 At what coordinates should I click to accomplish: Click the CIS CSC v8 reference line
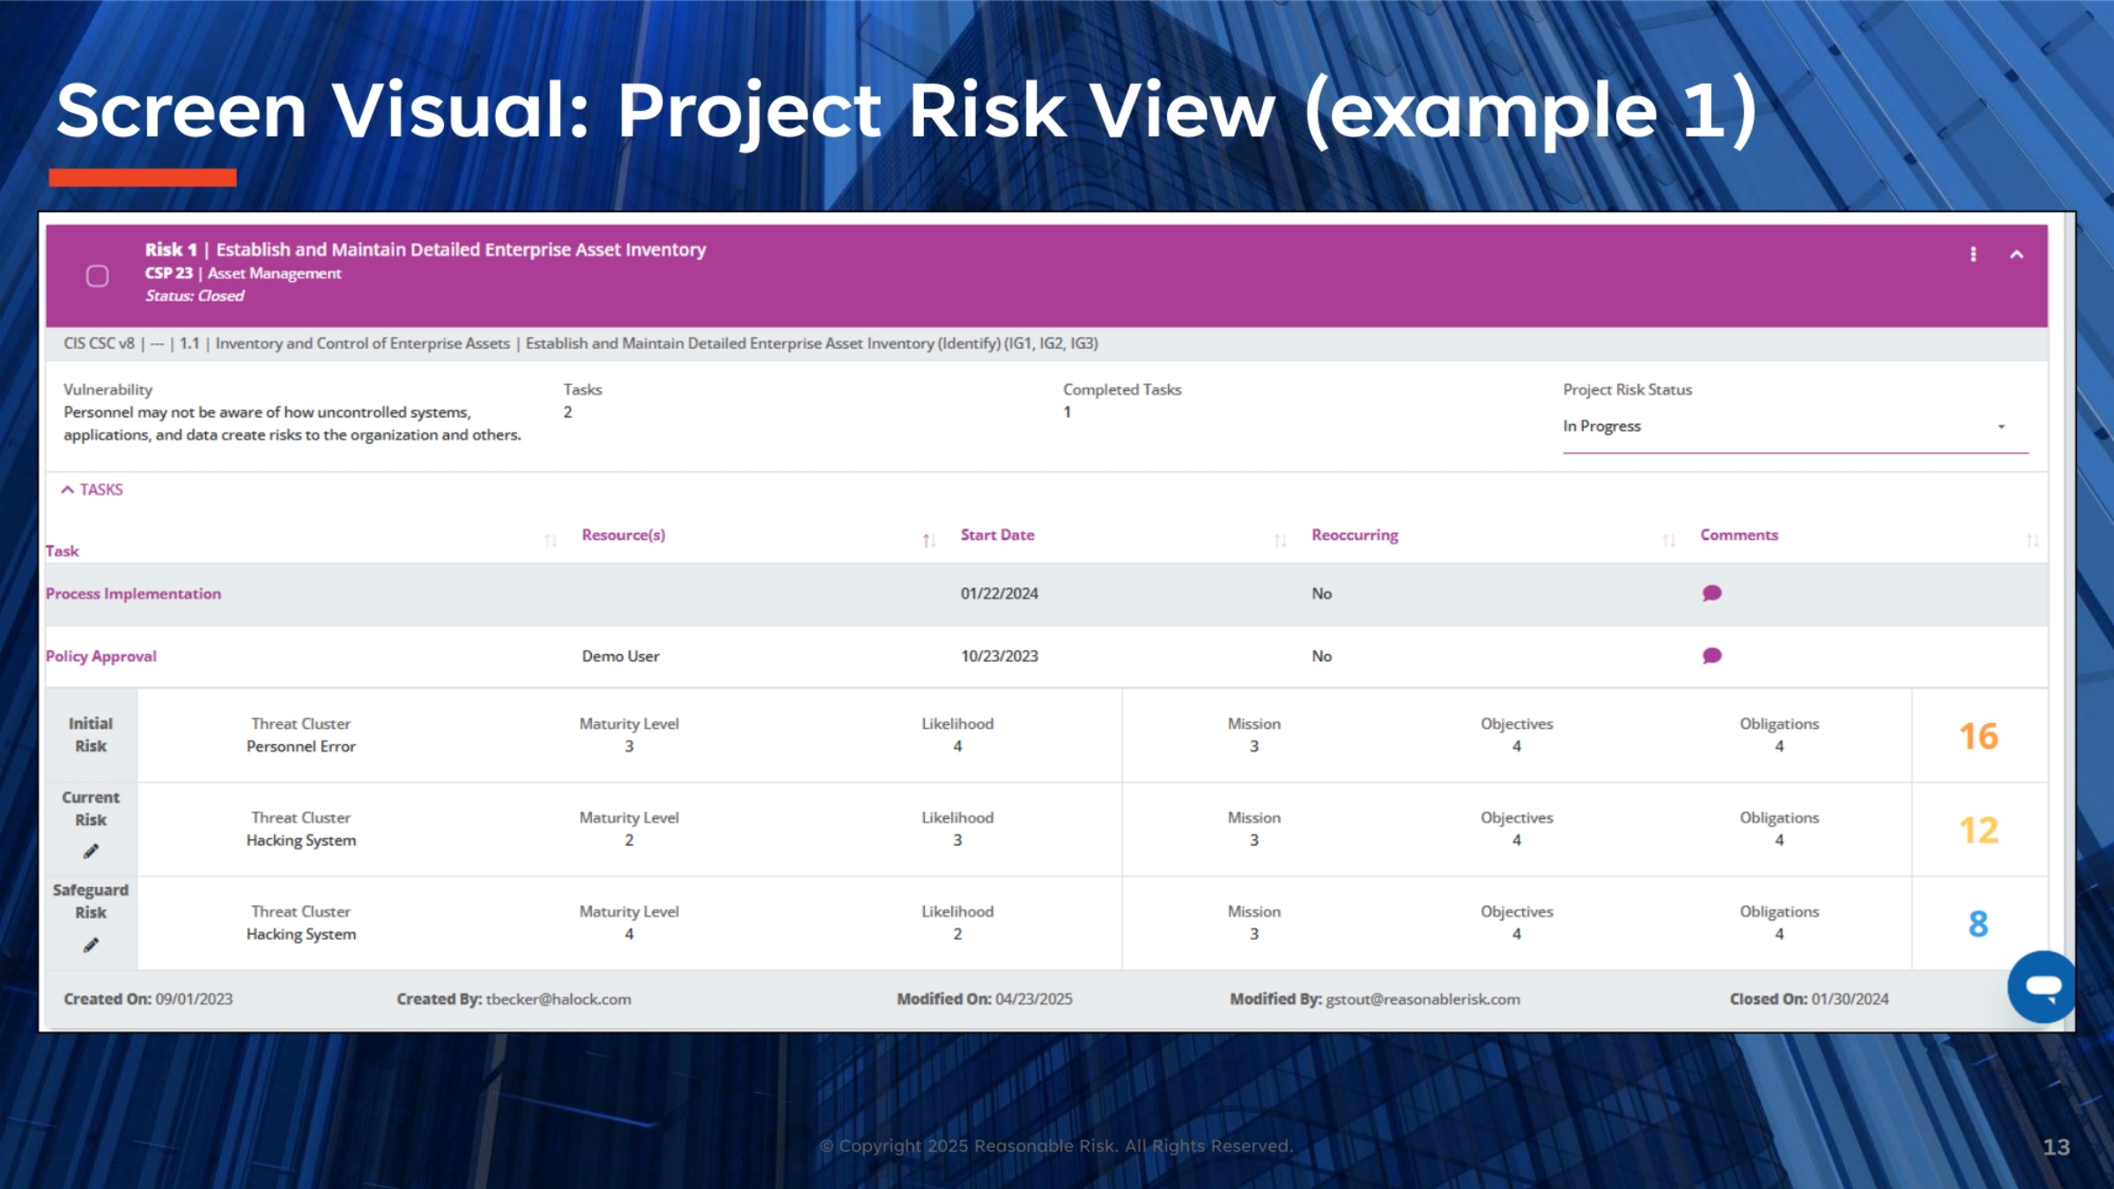pyautogui.click(x=580, y=343)
